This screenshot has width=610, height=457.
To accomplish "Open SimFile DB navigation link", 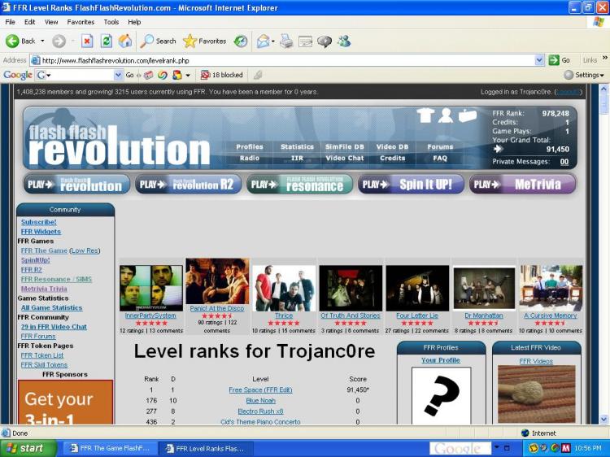I will click(345, 146).
